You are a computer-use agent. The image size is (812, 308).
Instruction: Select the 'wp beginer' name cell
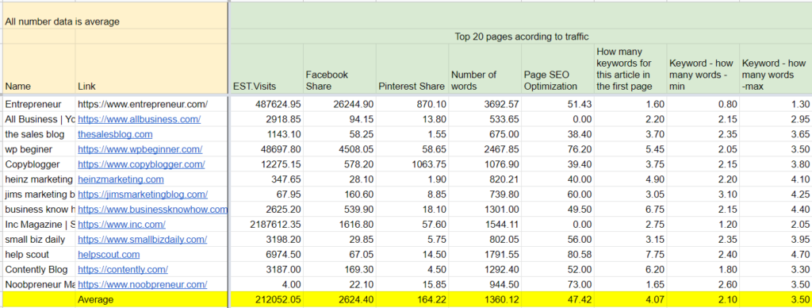tap(38, 149)
